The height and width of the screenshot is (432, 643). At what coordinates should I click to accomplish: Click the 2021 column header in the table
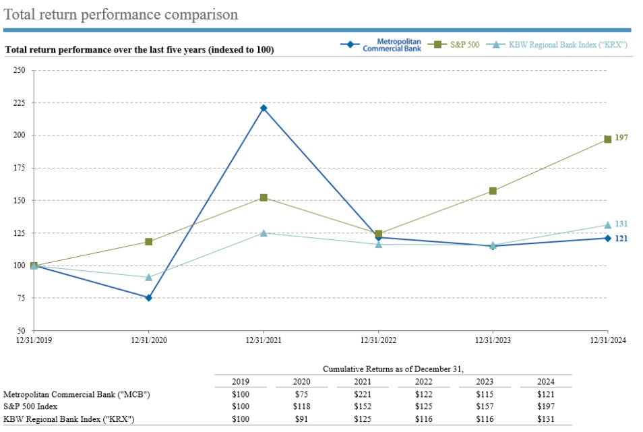[363, 381]
